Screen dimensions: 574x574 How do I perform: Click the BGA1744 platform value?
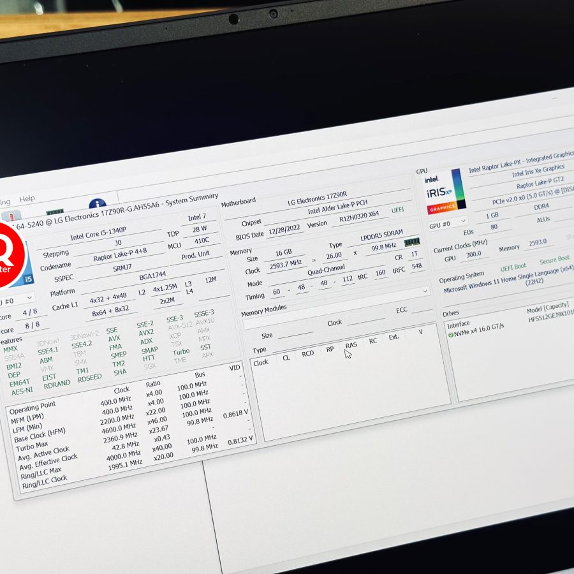(152, 276)
